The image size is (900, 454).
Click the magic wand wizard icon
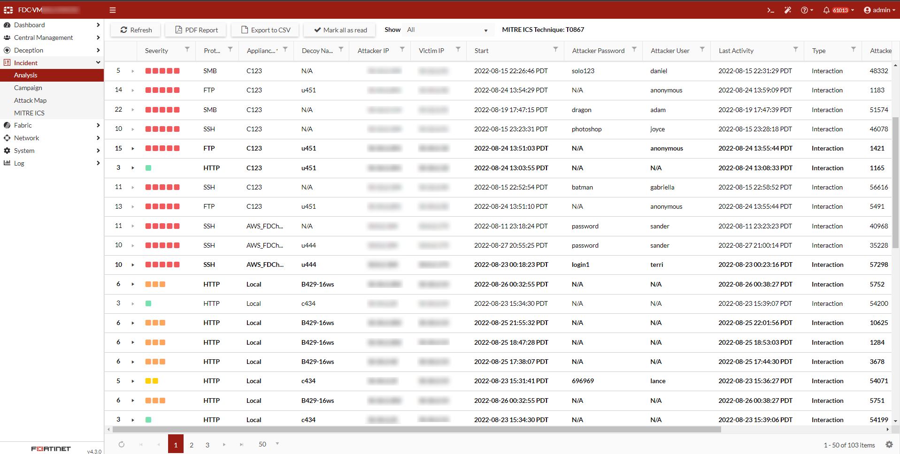[788, 10]
